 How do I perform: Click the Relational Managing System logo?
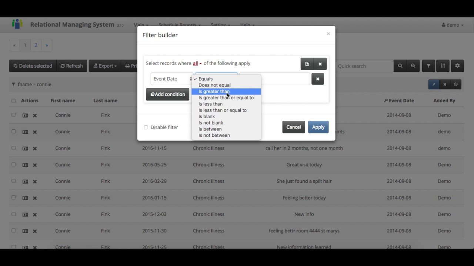point(17,24)
